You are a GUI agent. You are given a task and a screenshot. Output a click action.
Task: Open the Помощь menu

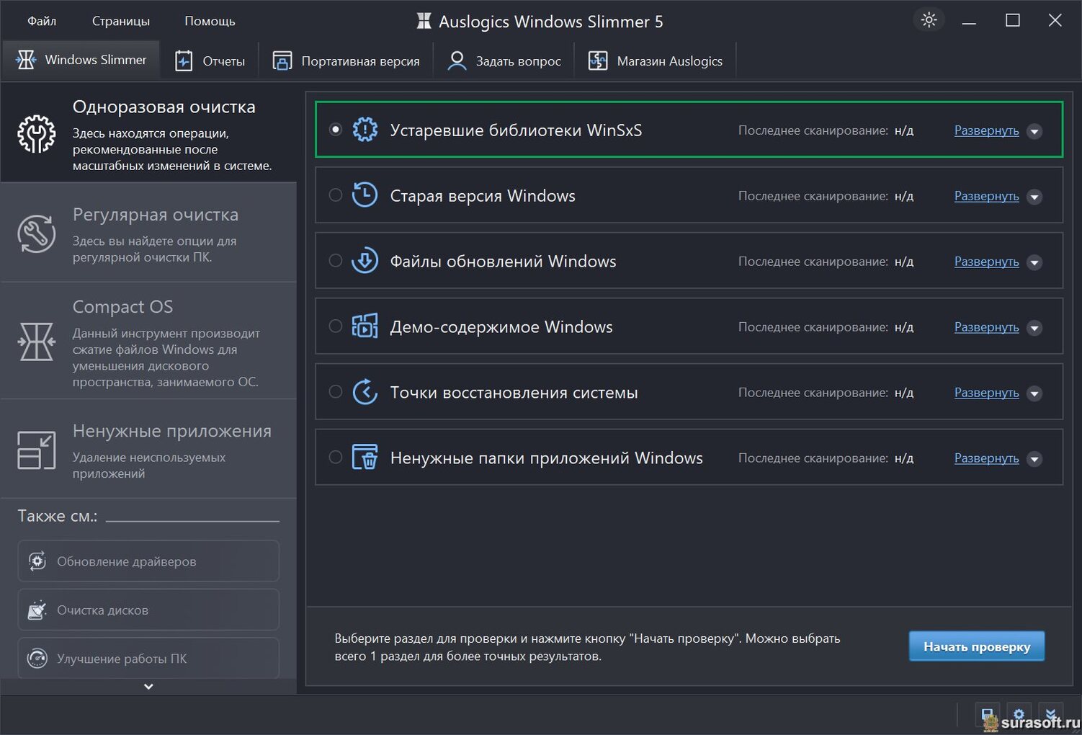[x=210, y=21]
